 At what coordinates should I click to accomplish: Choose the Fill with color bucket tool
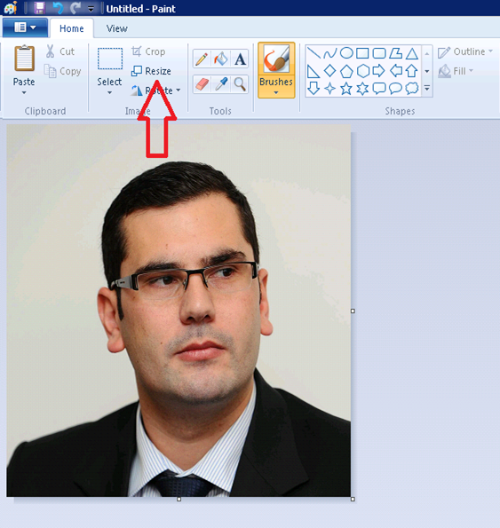[220, 59]
